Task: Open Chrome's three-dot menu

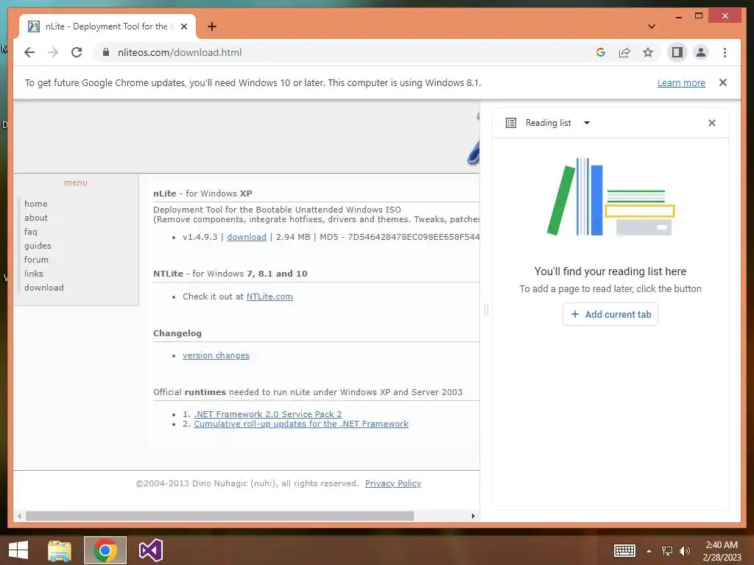Action: click(x=725, y=52)
